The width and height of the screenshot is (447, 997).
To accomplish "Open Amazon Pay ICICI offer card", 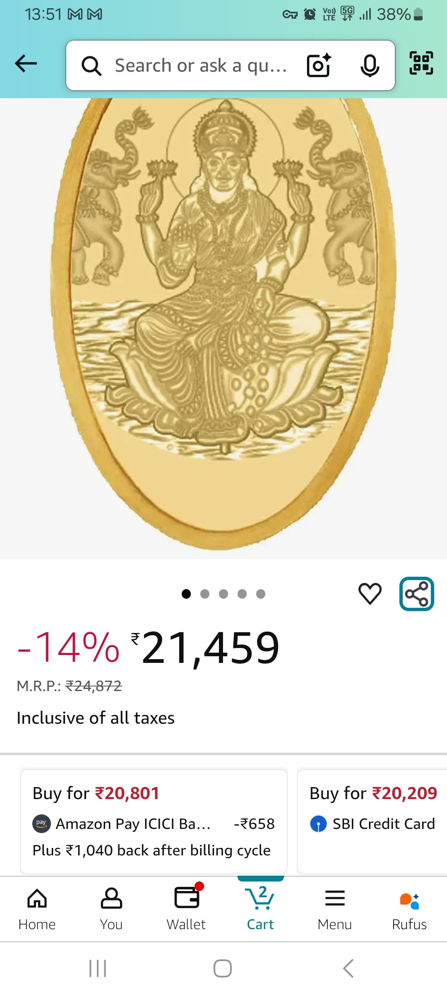I will (154, 821).
